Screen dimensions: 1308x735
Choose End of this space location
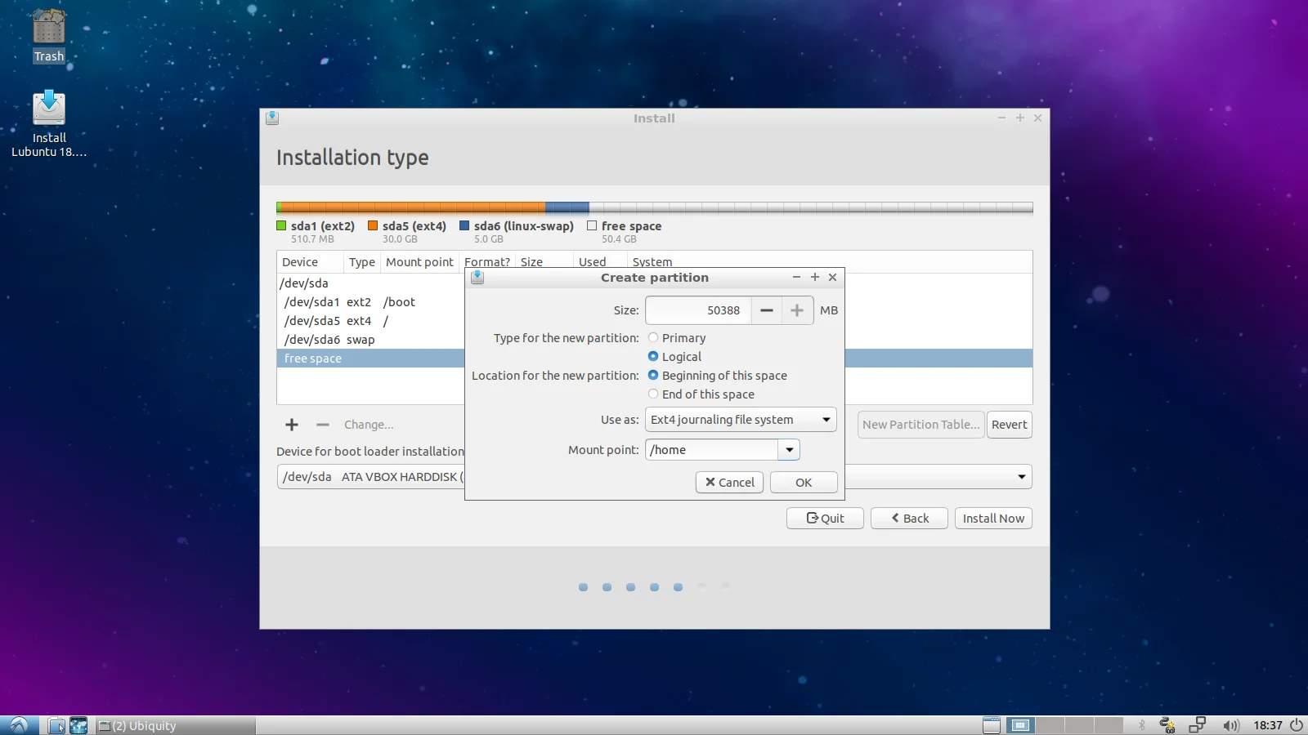click(x=653, y=394)
